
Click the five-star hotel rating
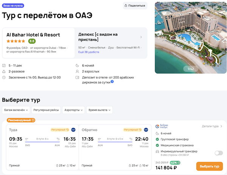tap(16, 41)
